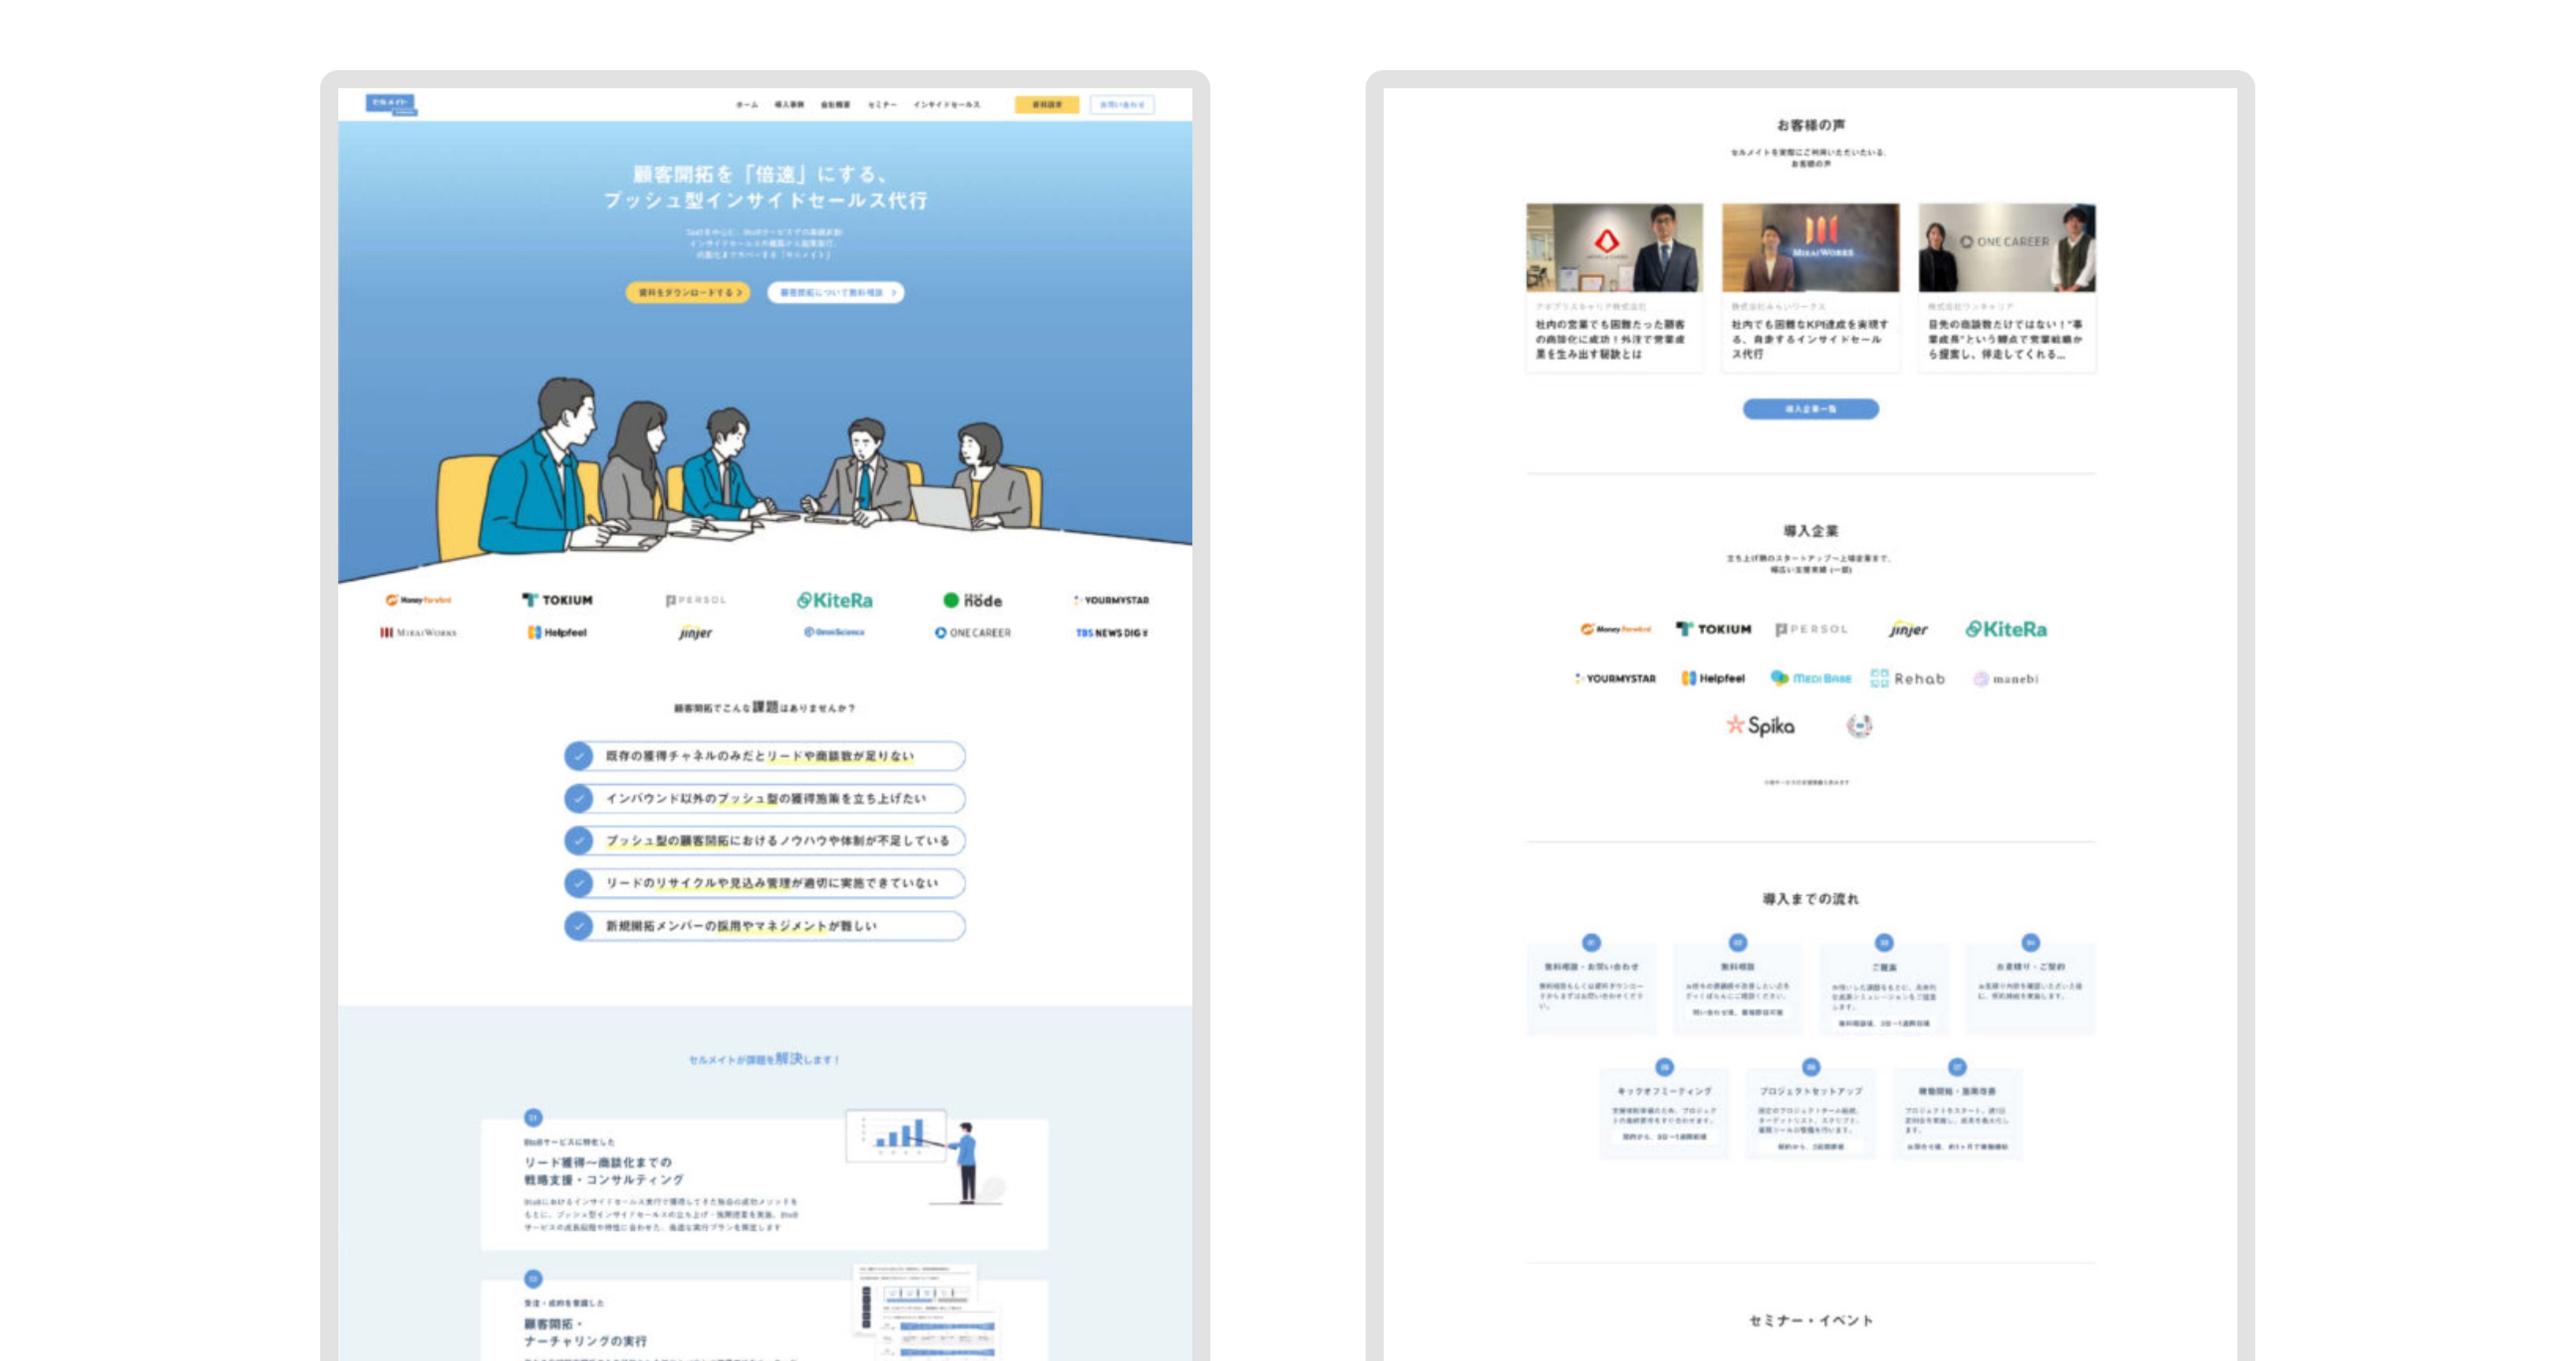Click checkmark beside 既存の獲得チャネル item
Screen dimensions: 2576x1361
tap(578, 756)
